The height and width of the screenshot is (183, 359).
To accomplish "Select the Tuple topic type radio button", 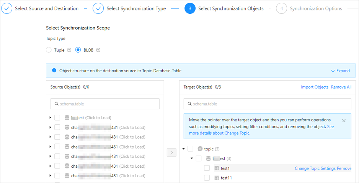I will [x=49, y=50].
